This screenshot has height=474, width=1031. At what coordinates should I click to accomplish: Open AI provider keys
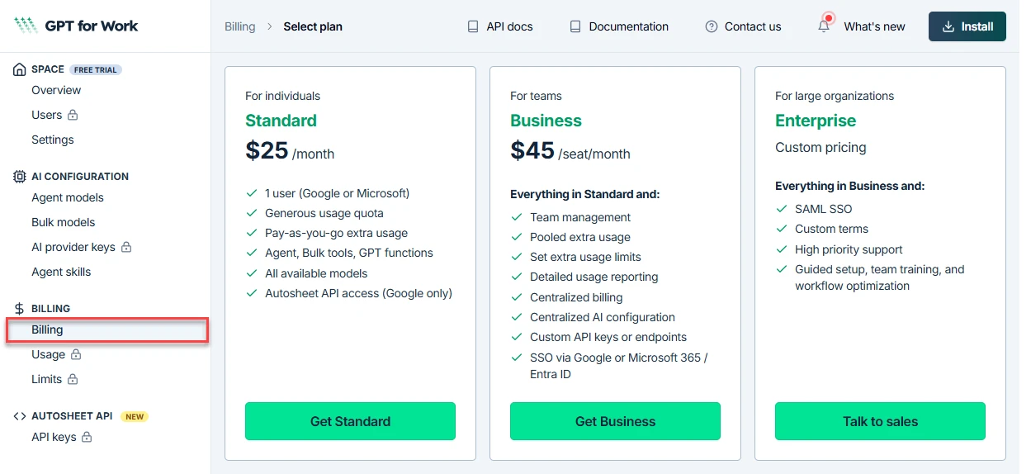tap(73, 247)
